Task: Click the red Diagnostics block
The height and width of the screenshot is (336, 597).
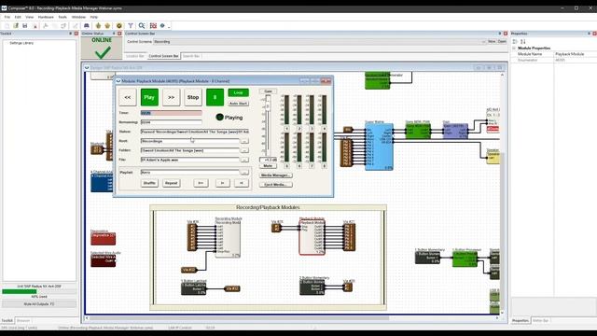Action: click(x=103, y=239)
